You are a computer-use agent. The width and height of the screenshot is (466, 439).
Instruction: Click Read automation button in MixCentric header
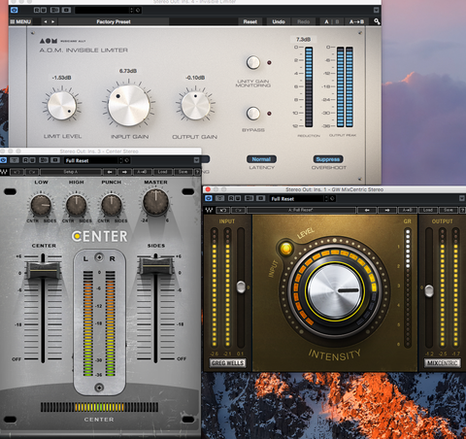point(231,198)
